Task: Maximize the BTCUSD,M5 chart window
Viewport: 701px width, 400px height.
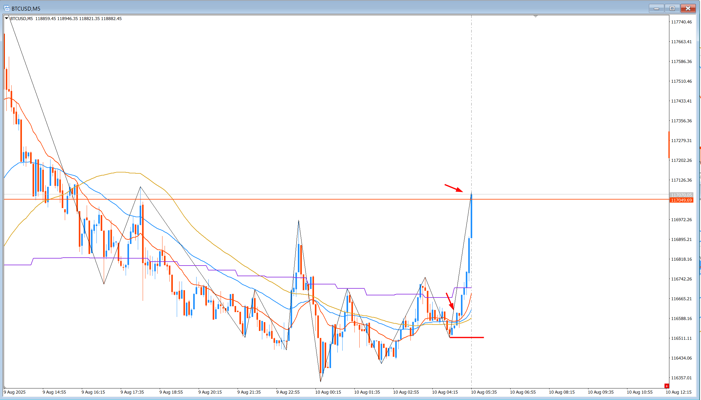Action: 672,9
